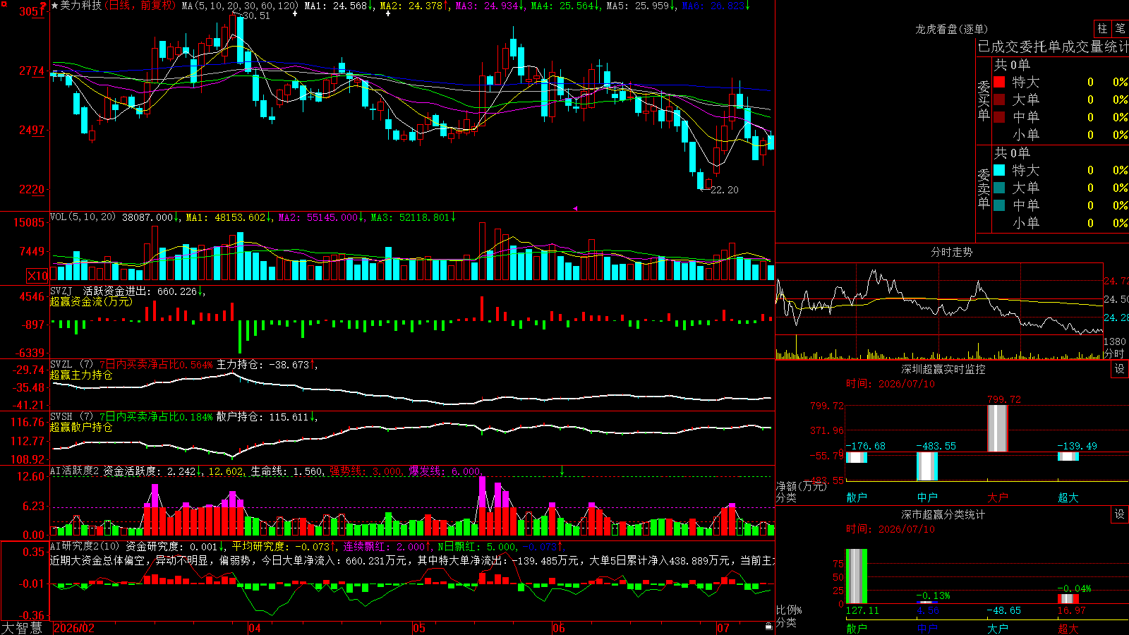Click the VOL(5,10,20) indicator label
This screenshot has height=635, width=1129.
[83, 217]
